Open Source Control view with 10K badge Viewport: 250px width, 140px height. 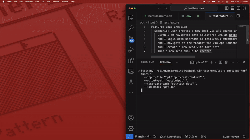pyautogui.click(x=131, y=39)
